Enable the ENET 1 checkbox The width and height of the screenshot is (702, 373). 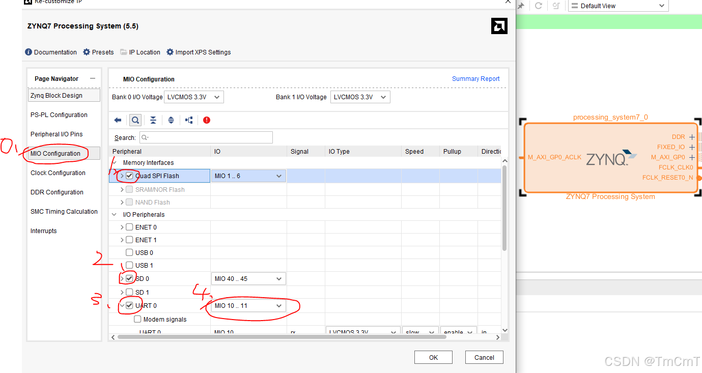129,240
